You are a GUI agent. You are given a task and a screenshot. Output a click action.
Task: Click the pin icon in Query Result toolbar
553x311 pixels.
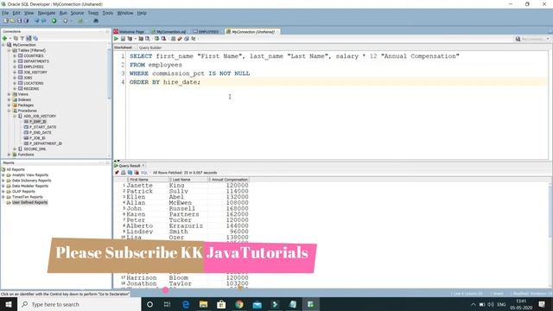117,173
